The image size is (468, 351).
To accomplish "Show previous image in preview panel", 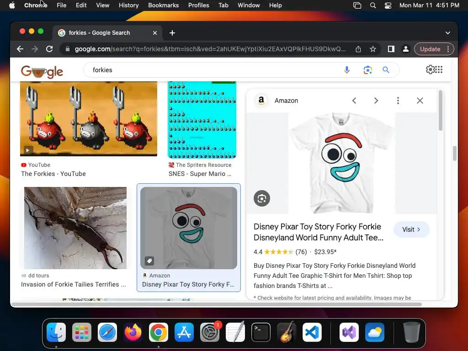I will coord(354,101).
